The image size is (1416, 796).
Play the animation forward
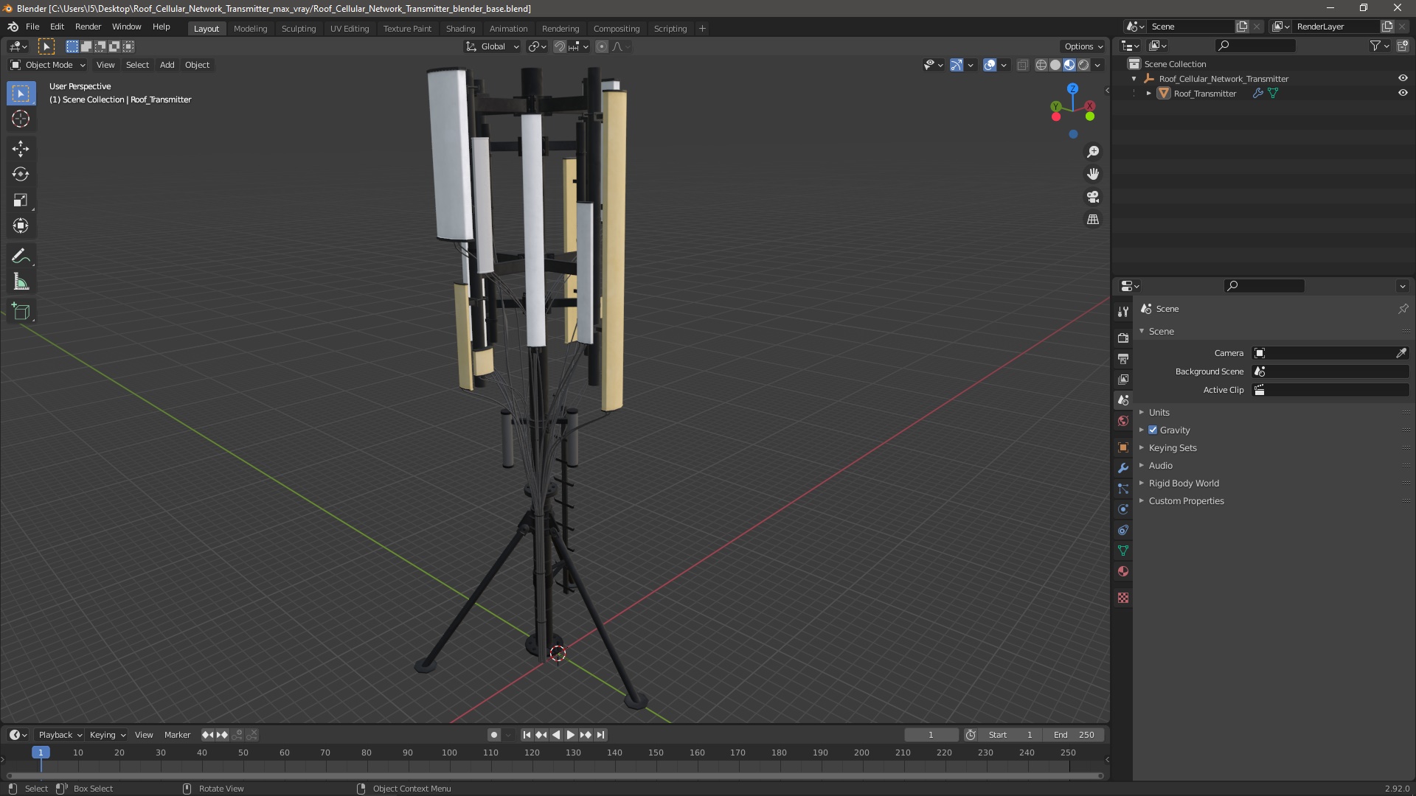tap(571, 735)
